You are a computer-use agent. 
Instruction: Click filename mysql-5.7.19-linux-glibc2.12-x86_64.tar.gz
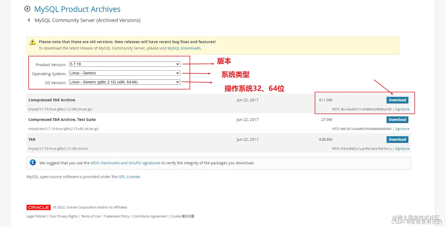(60, 109)
